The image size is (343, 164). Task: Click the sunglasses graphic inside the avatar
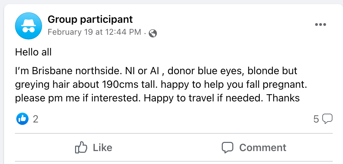[29, 30]
